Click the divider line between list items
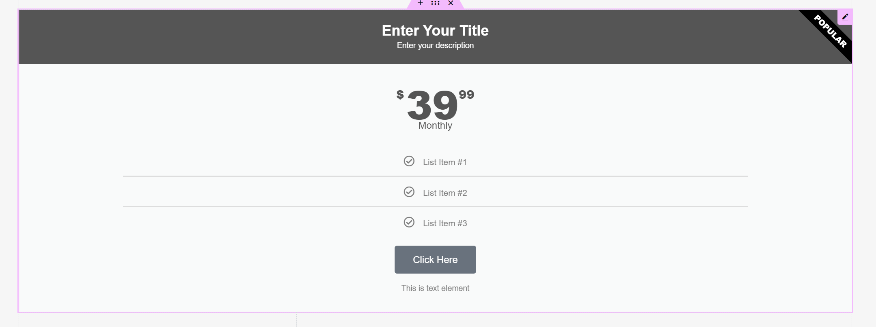 [x=435, y=176]
